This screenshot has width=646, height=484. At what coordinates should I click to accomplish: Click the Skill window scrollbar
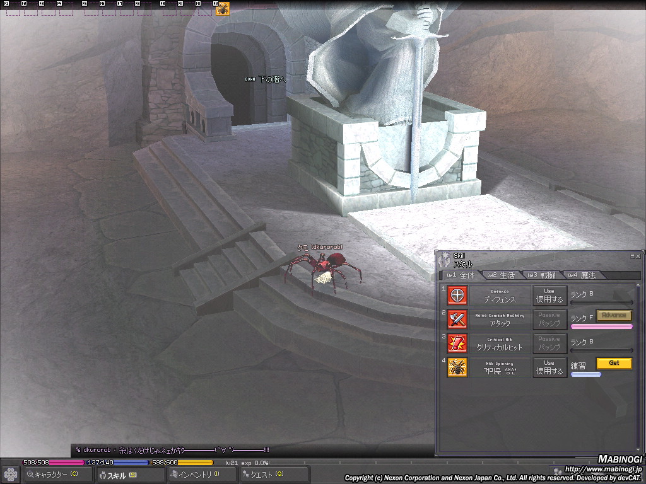[x=638, y=367]
